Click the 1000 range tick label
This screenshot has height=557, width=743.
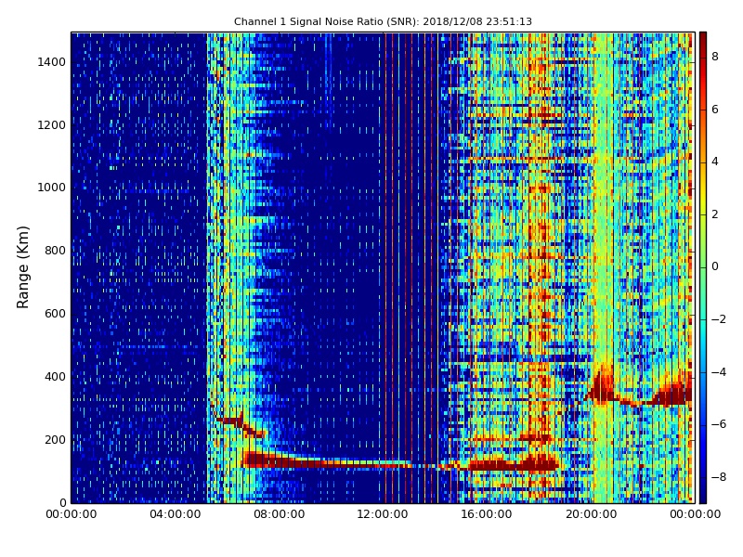pyautogui.click(x=52, y=188)
